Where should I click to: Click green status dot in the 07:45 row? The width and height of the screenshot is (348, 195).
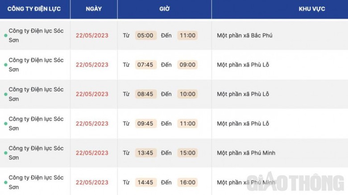pyautogui.click(x=6, y=65)
